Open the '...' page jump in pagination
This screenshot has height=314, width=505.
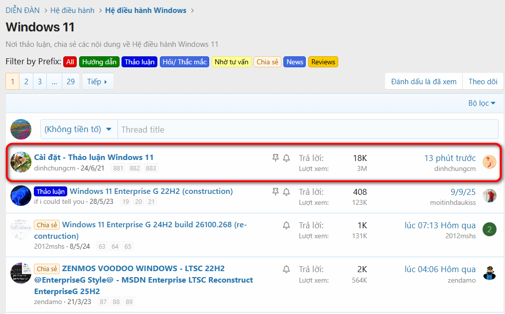[54, 82]
